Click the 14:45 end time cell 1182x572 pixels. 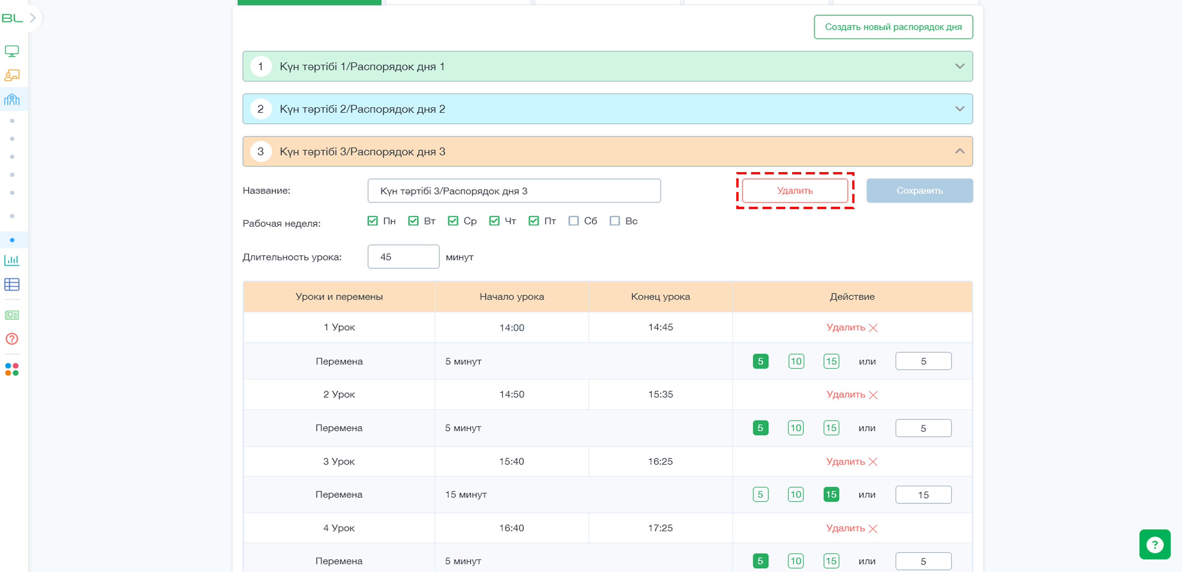pos(660,327)
